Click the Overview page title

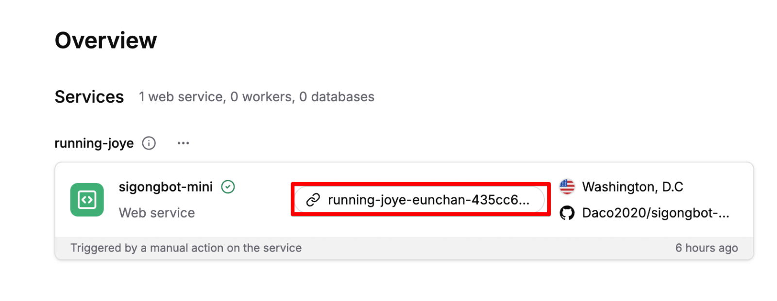click(106, 40)
